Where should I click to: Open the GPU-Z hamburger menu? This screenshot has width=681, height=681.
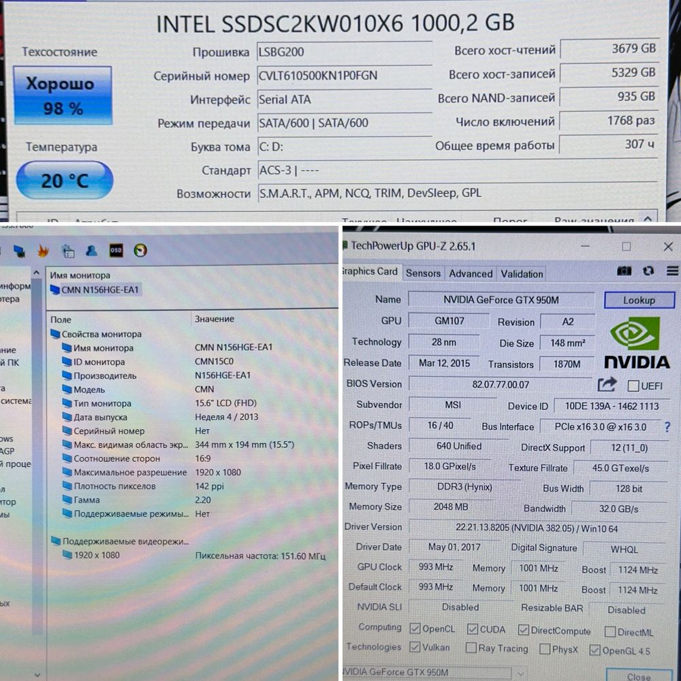coord(672,271)
